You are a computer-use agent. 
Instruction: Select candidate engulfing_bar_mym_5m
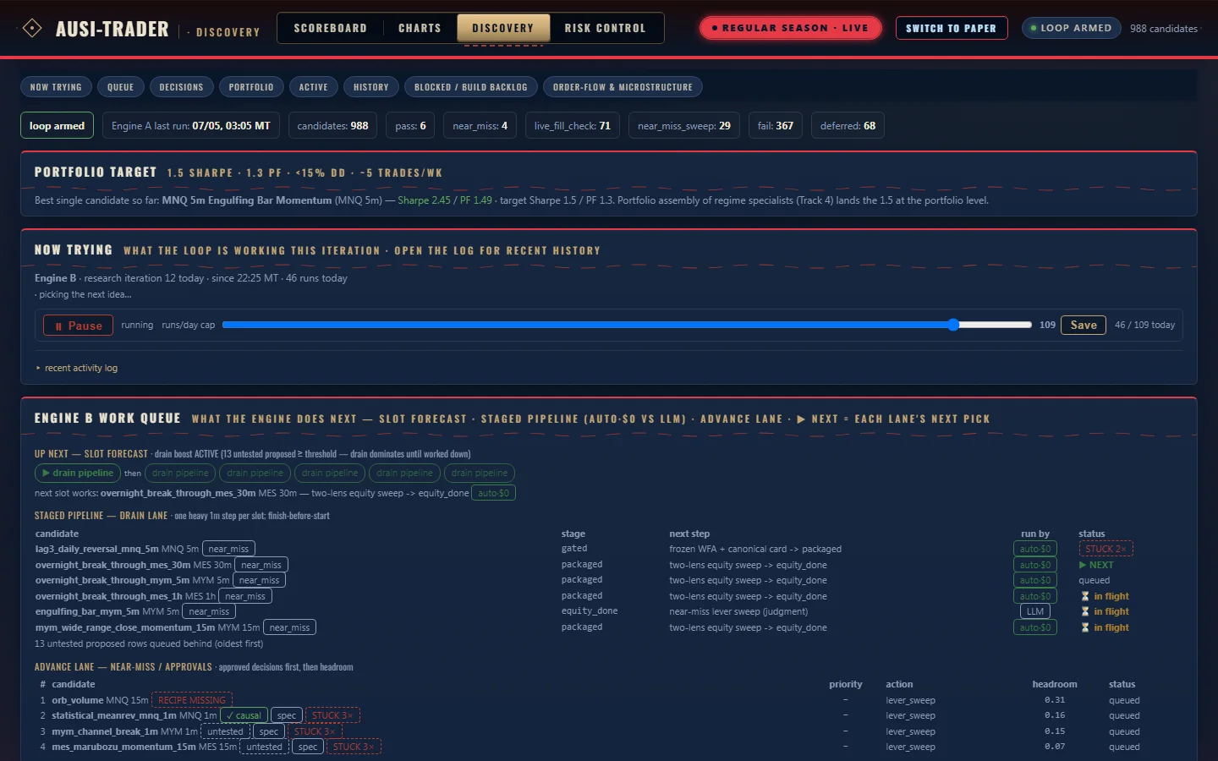click(x=87, y=611)
